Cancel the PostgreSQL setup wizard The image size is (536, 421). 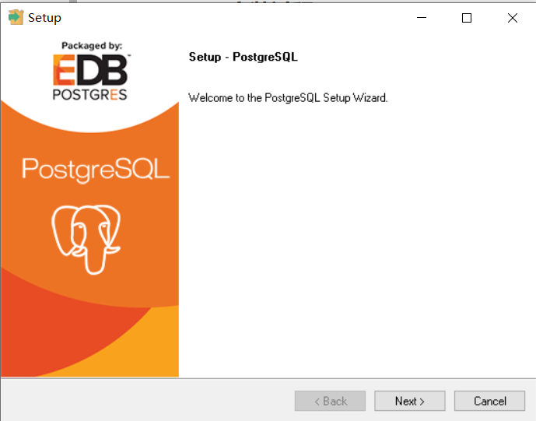[x=489, y=401]
